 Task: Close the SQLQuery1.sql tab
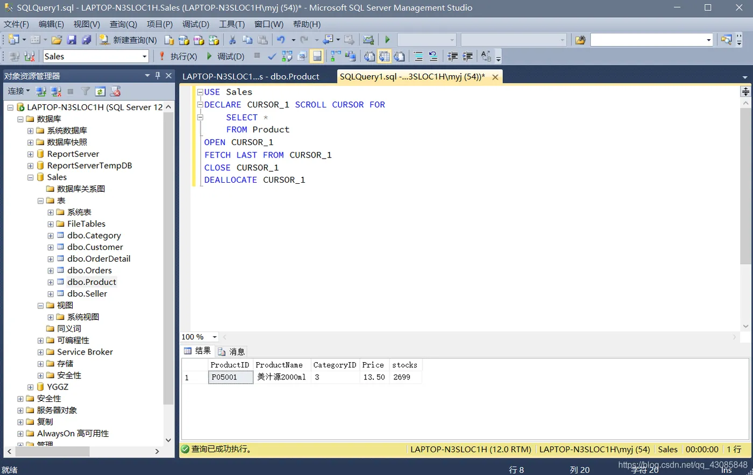pyautogui.click(x=495, y=77)
